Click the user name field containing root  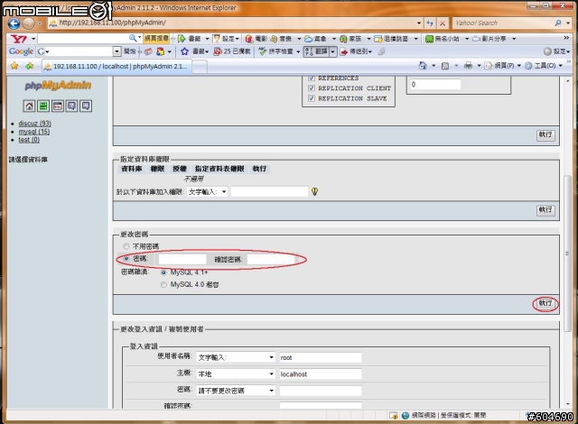click(x=321, y=357)
